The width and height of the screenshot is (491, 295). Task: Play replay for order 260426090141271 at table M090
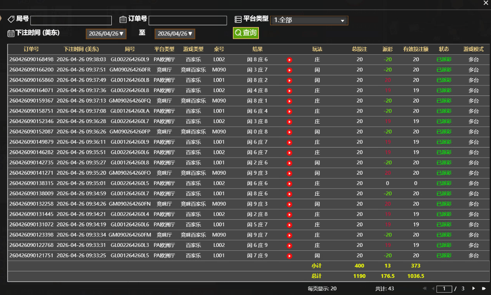click(x=289, y=173)
